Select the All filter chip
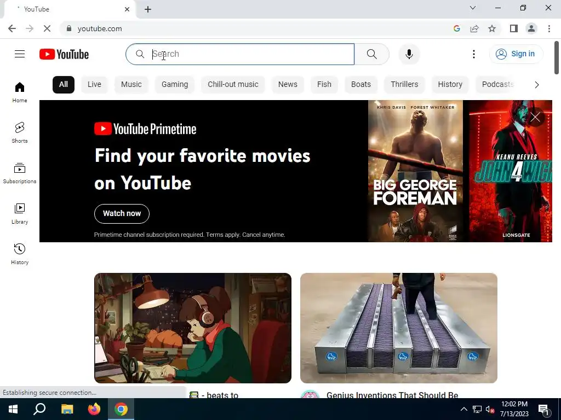 64,85
